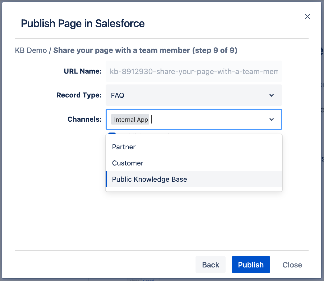
Task: Select the Public Knowledge Base option
Action: tap(149, 179)
